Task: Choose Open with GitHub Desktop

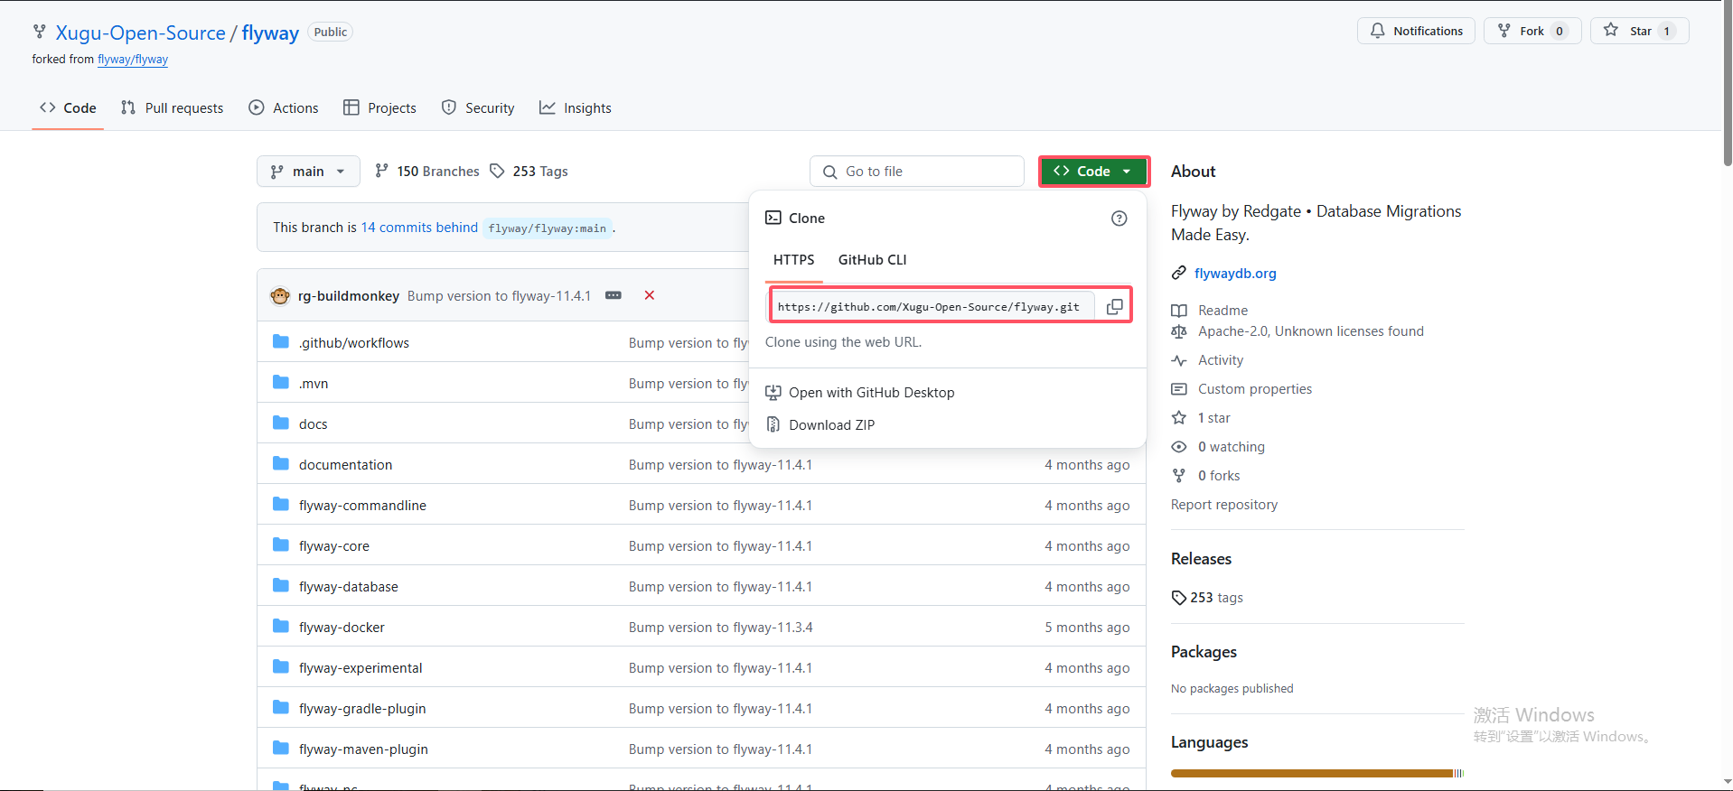Action: coord(871,393)
